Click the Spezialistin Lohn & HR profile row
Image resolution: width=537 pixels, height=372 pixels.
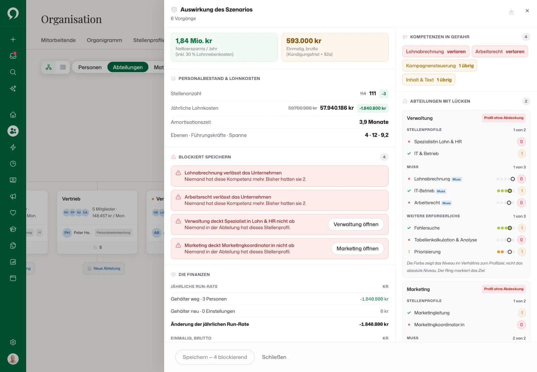point(466,142)
